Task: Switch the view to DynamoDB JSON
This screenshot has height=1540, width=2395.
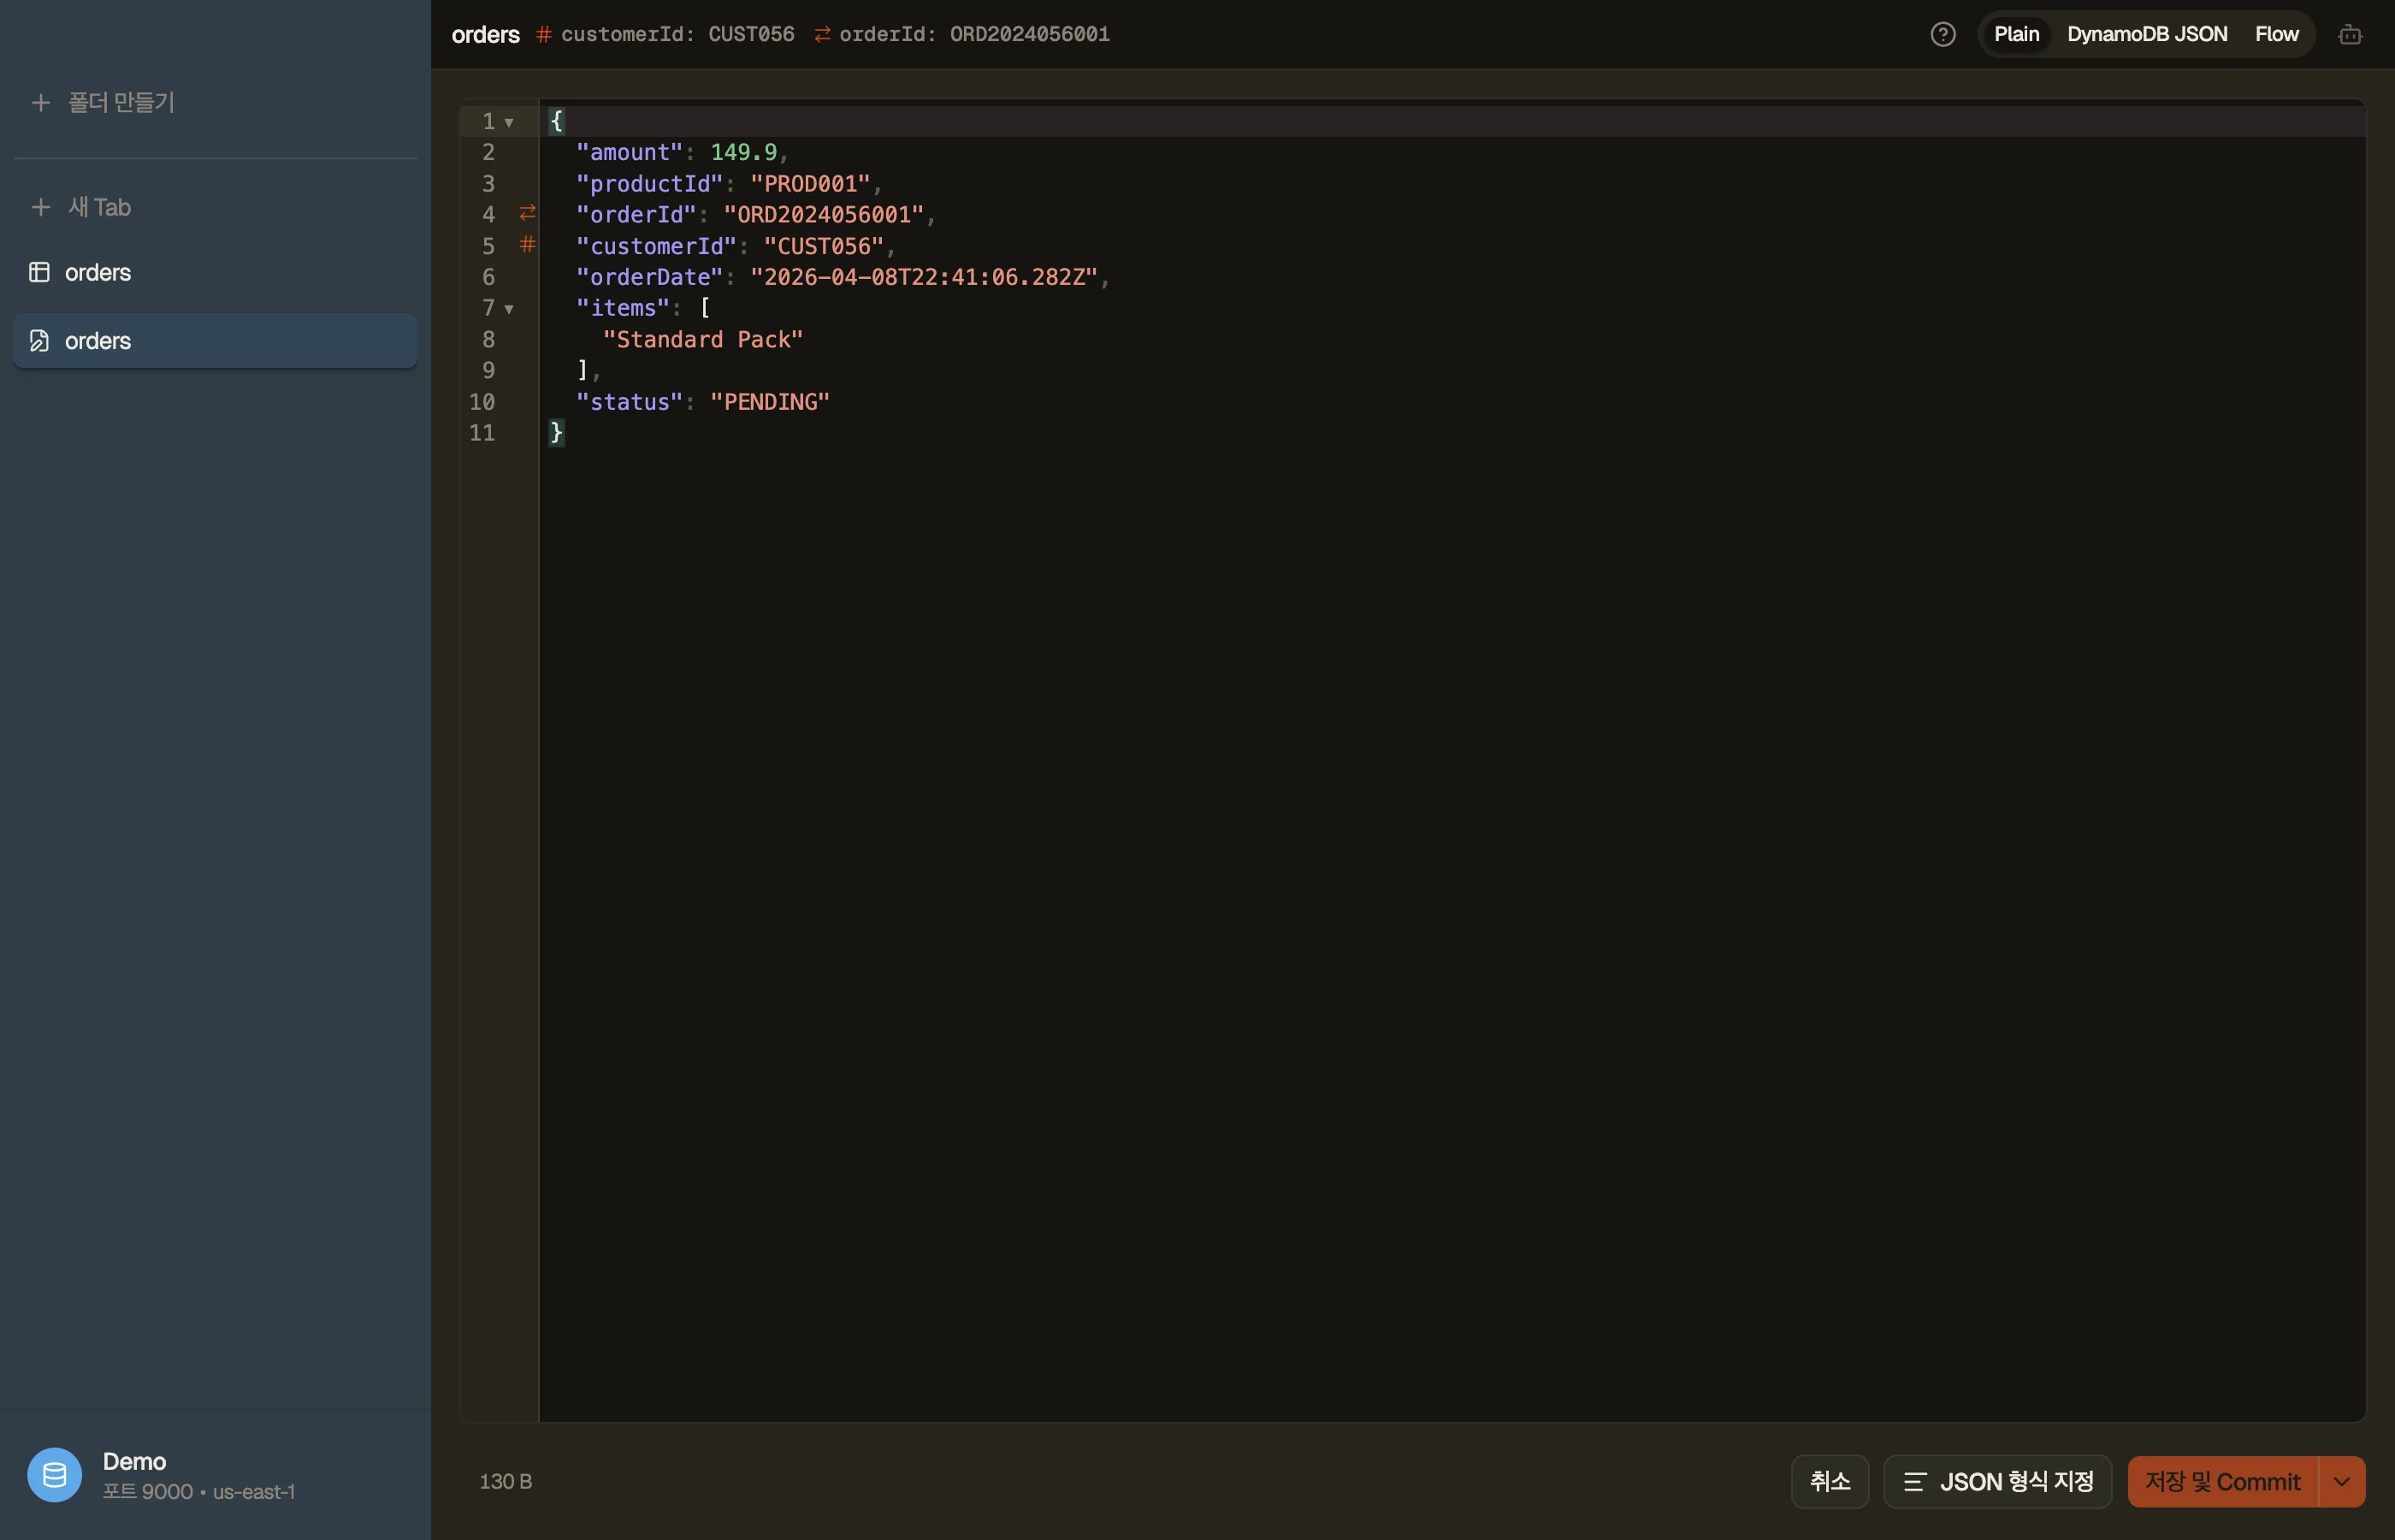Action: [x=2147, y=35]
